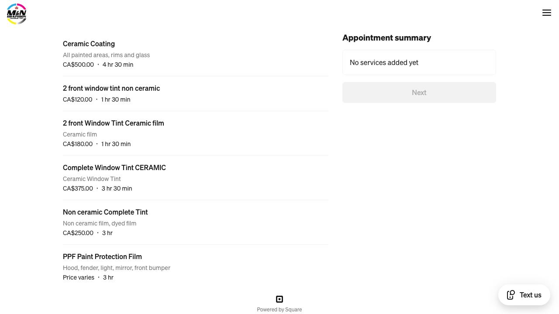The height and width of the screenshot is (314, 559).
Task: Click the Appointment summary heading
Action: coord(386,38)
